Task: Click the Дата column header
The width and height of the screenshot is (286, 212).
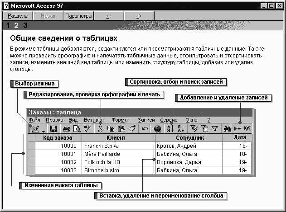Action: 237,137
